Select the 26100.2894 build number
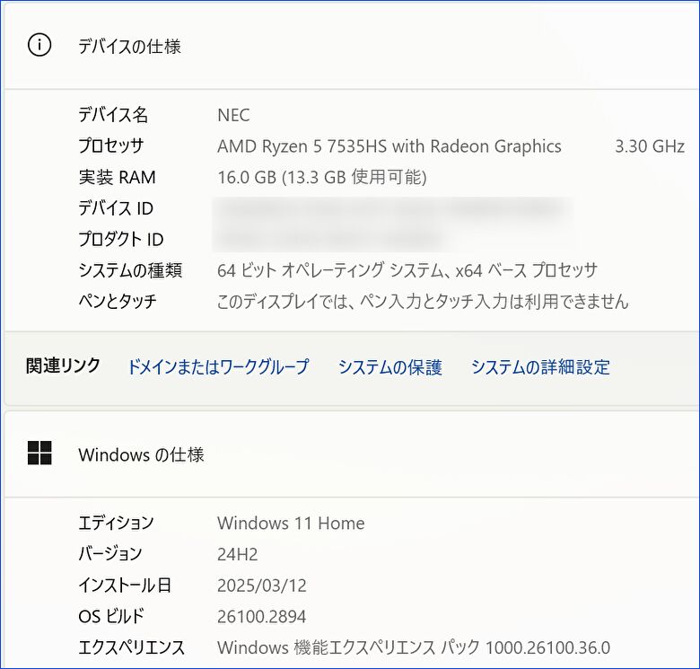Image resolution: width=700 pixels, height=669 pixels. click(x=262, y=617)
